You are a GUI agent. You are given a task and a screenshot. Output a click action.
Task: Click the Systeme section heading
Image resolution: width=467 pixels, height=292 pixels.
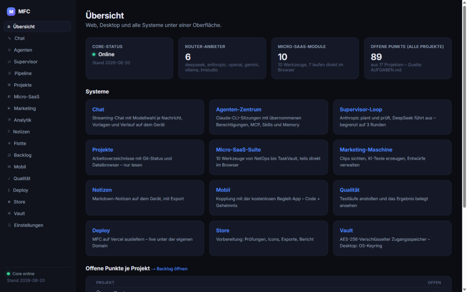[x=97, y=92]
